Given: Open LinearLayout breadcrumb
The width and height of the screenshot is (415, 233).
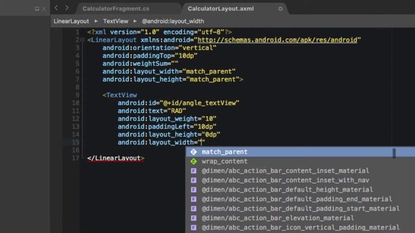Looking at the screenshot, I should pyautogui.click(x=71, y=21).
